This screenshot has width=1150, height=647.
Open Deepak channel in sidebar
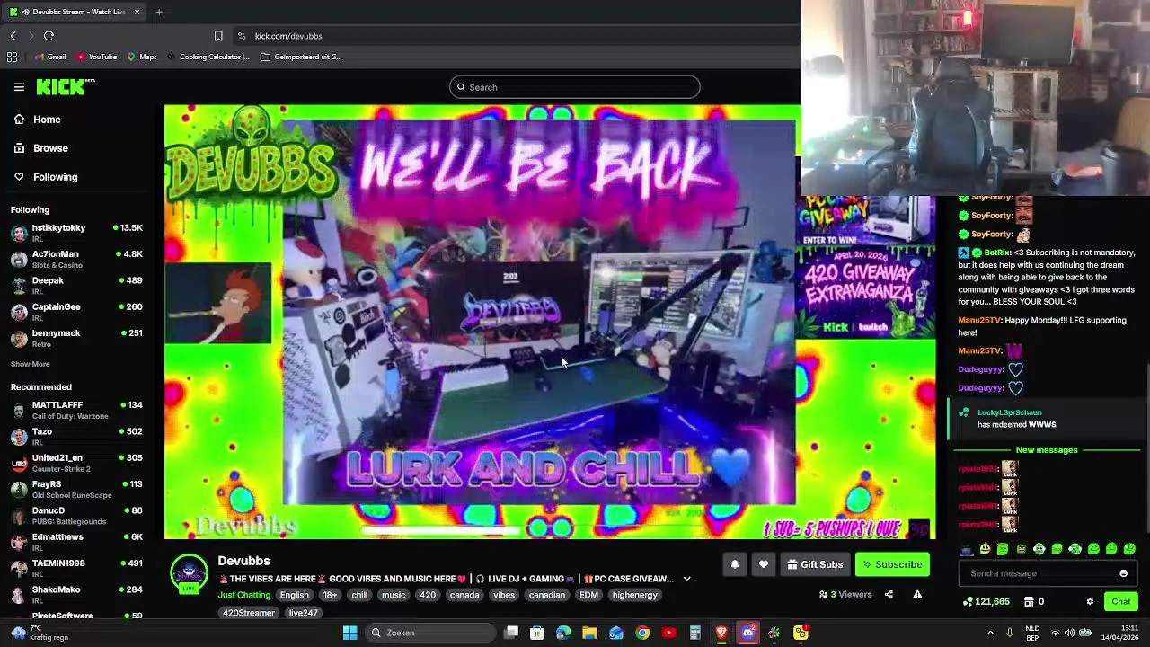(78, 285)
